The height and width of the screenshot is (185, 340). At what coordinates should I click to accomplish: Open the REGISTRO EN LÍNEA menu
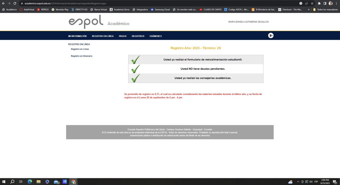click(103, 36)
